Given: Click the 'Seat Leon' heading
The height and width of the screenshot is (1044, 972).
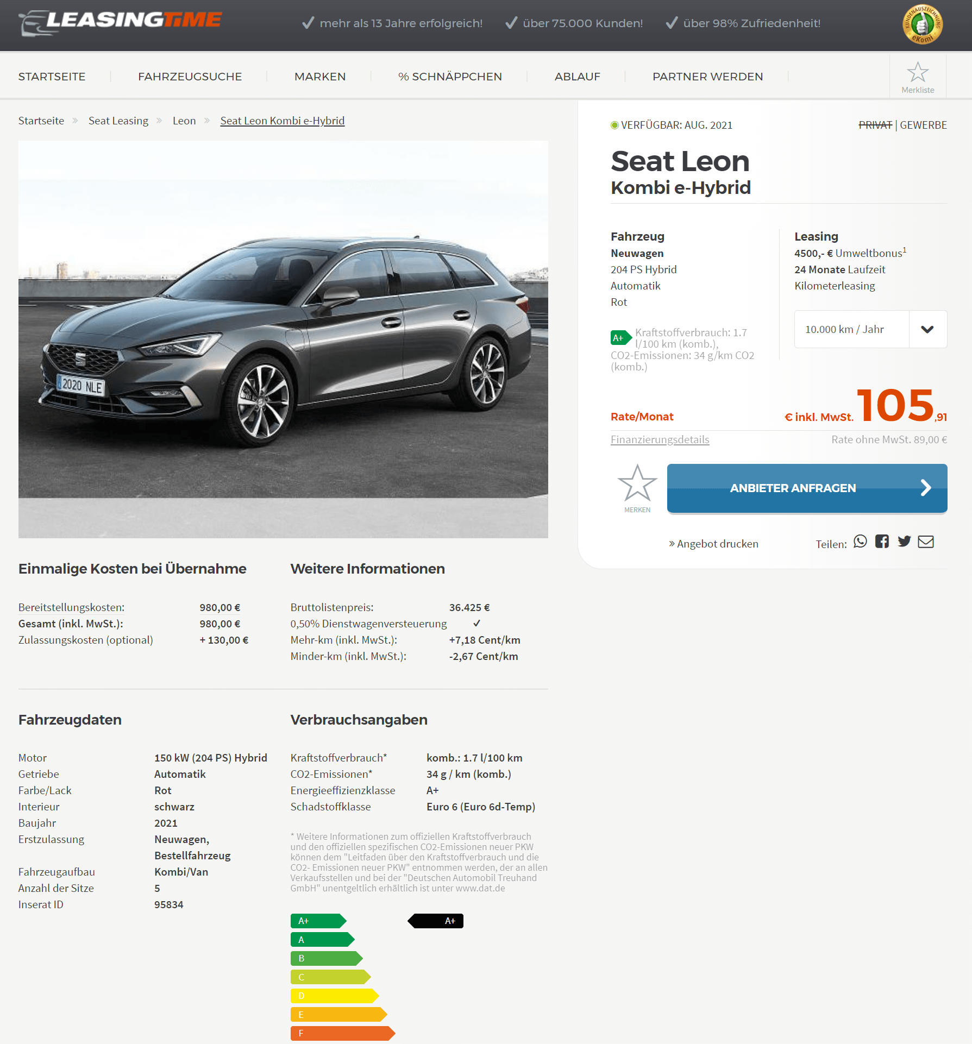Looking at the screenshot, I should pyautogui.click(x=680, y=161).
